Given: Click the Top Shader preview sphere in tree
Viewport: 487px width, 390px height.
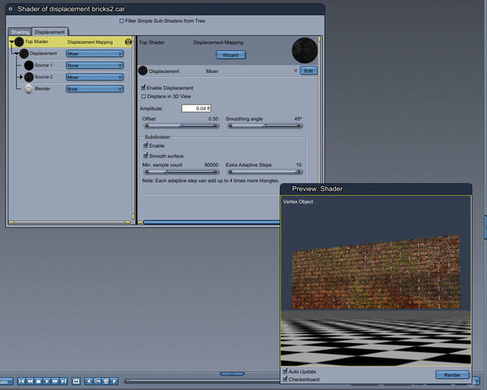Looking at the screenshot, I should [19, 41].
